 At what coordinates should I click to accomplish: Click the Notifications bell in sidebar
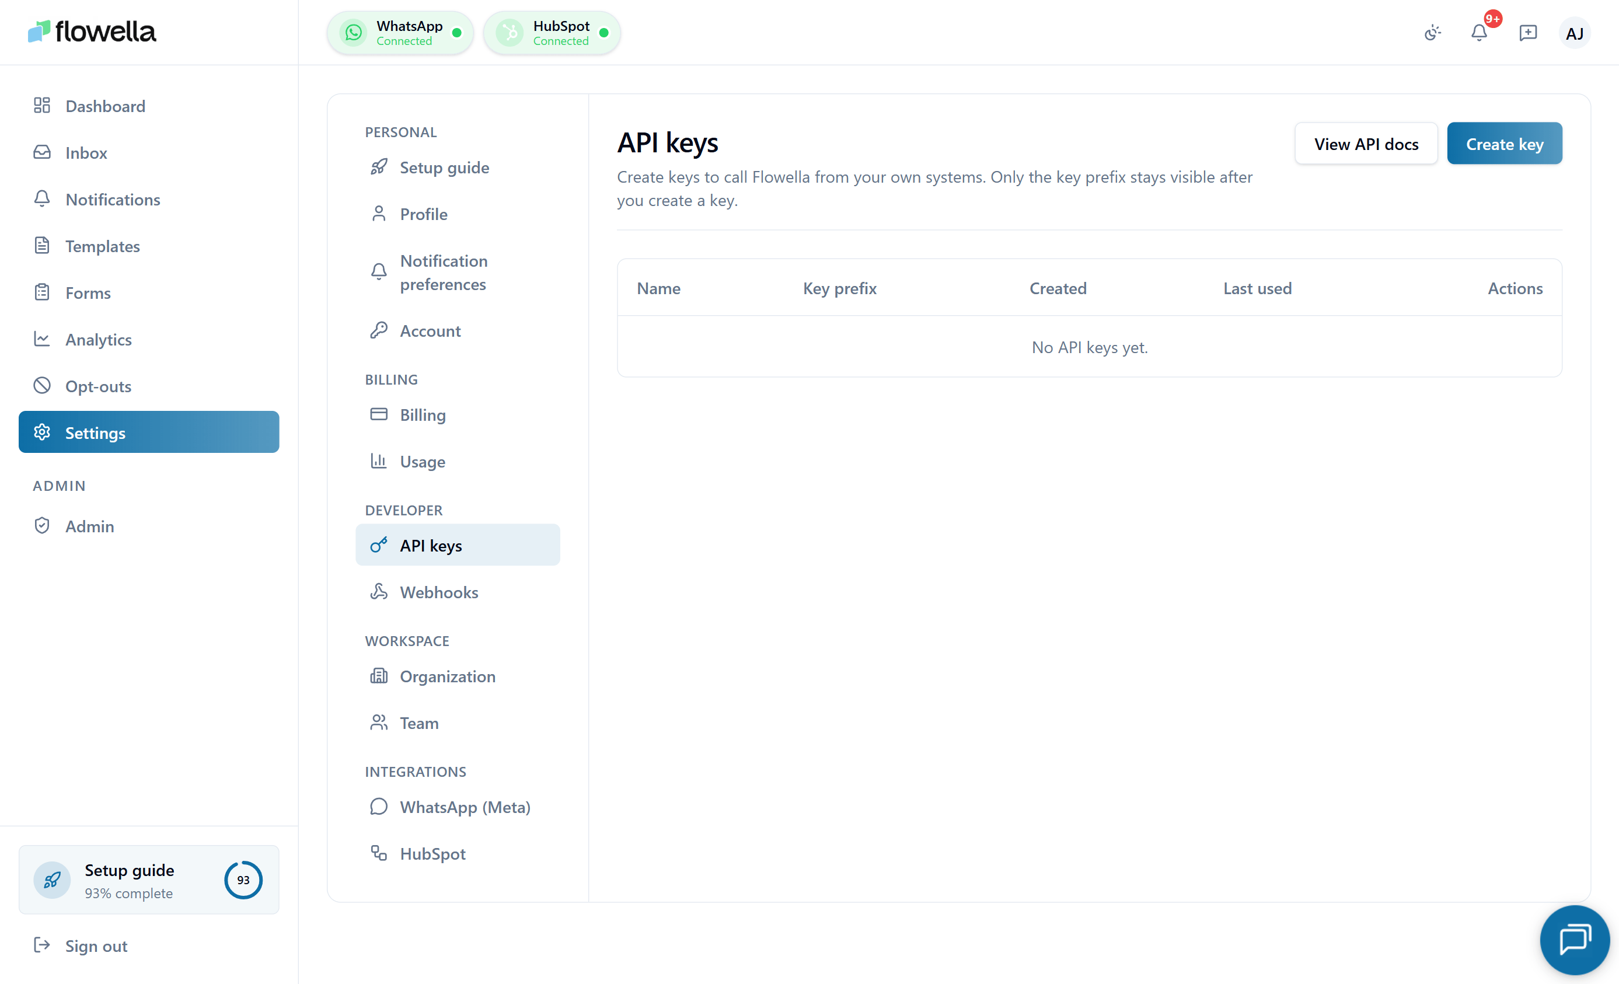(42, 198)
